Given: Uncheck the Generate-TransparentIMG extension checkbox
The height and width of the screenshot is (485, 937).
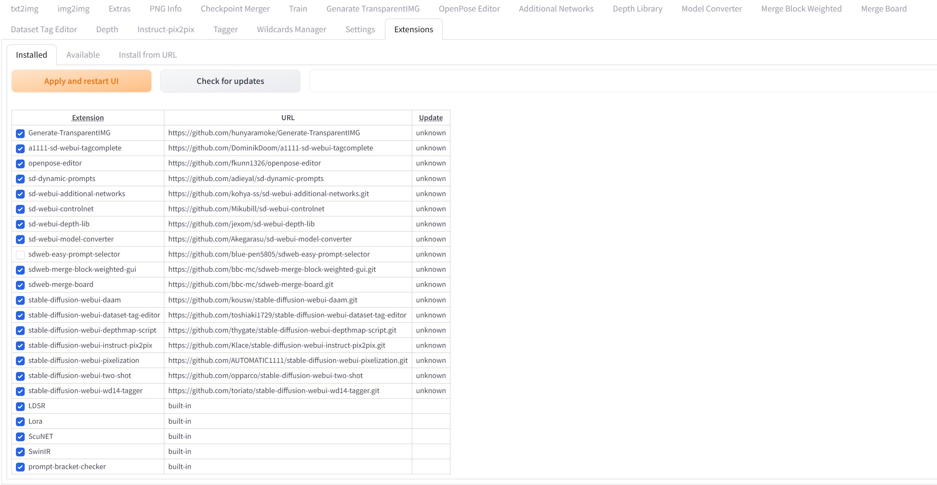Looking at the screenshot, I should coord(20,133).
